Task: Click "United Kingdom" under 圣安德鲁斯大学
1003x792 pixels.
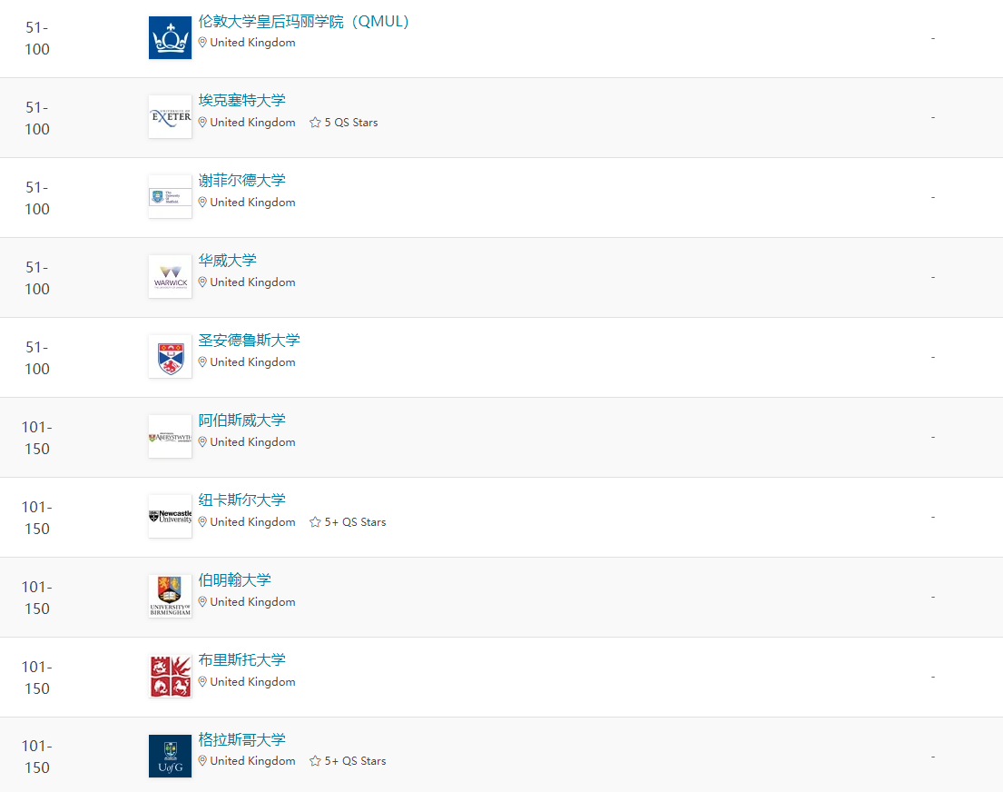Action: [252, 362]
